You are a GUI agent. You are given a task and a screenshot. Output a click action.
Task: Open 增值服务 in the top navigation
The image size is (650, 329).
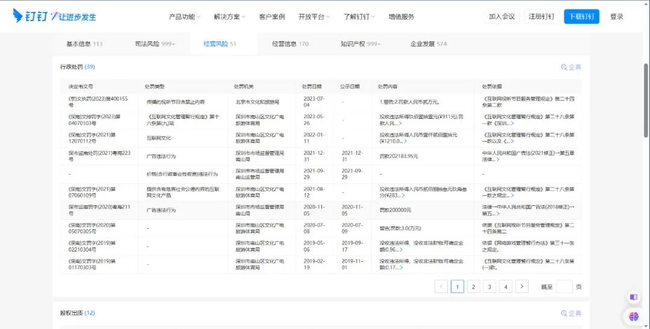[x=401, y=17]
